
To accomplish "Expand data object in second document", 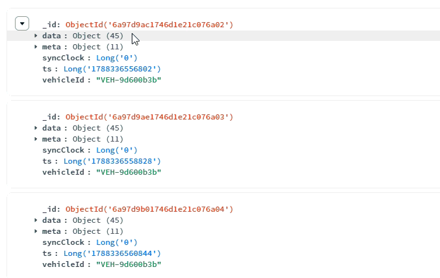I will (x=36, y=128).
